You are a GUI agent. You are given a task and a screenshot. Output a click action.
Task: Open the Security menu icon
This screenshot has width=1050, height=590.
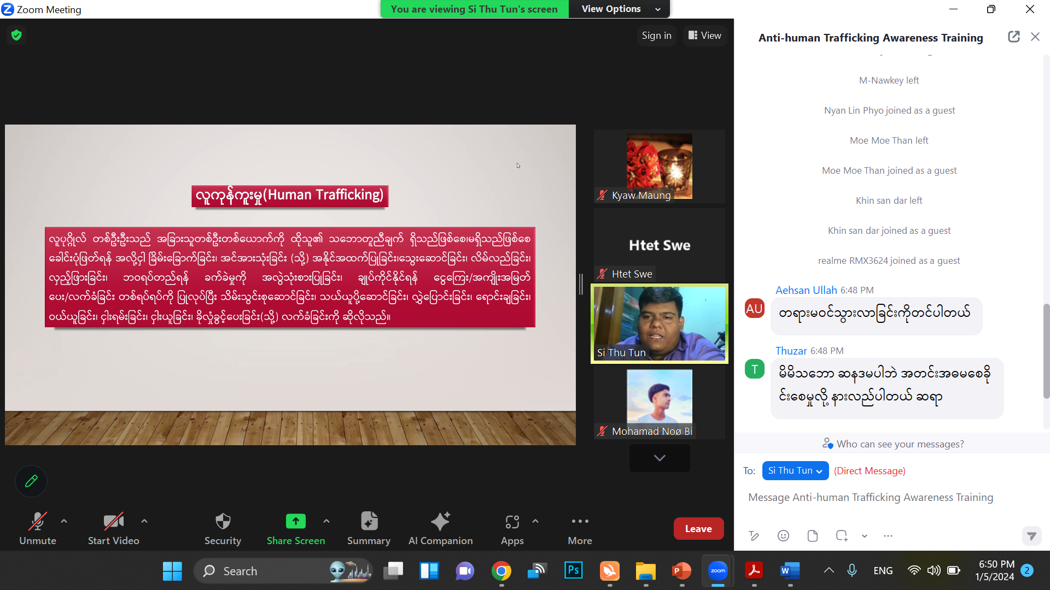[x=223, y=522]
